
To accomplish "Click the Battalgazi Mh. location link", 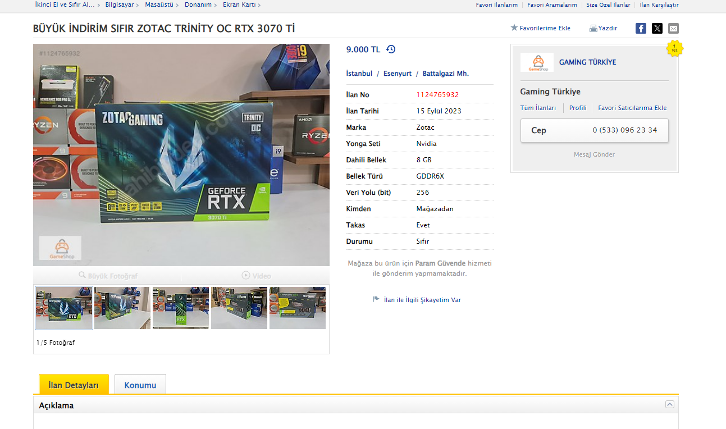I will click(x=446, y=74).
